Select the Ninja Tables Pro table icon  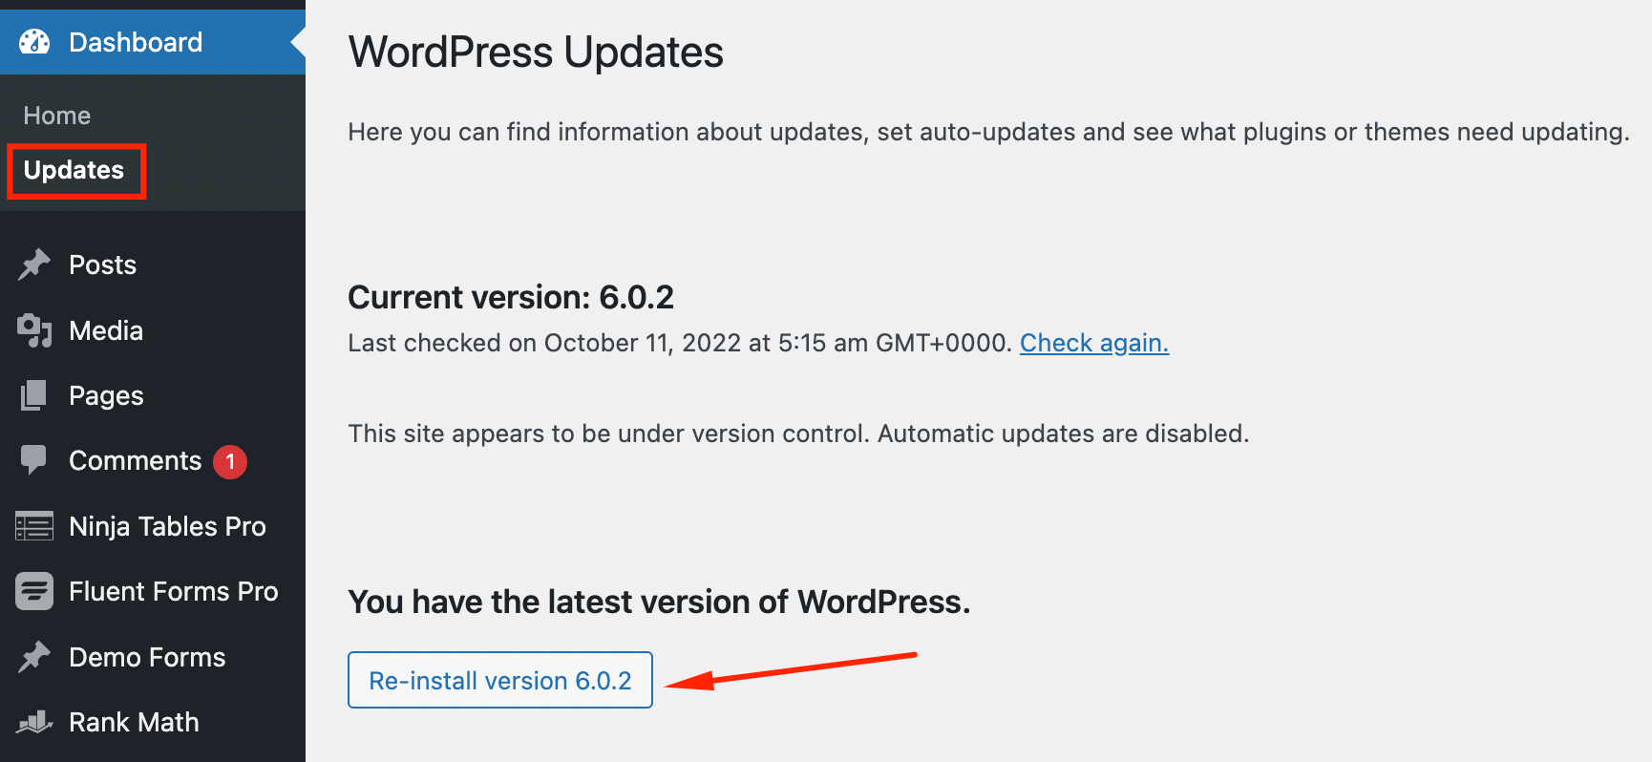pyautogui.click(x=34, y=526)
